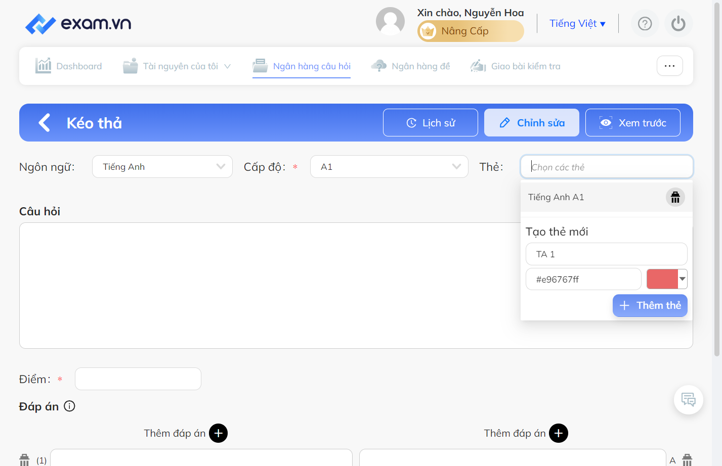Open the Cấp độ A1 dropdown

point(389,167)
